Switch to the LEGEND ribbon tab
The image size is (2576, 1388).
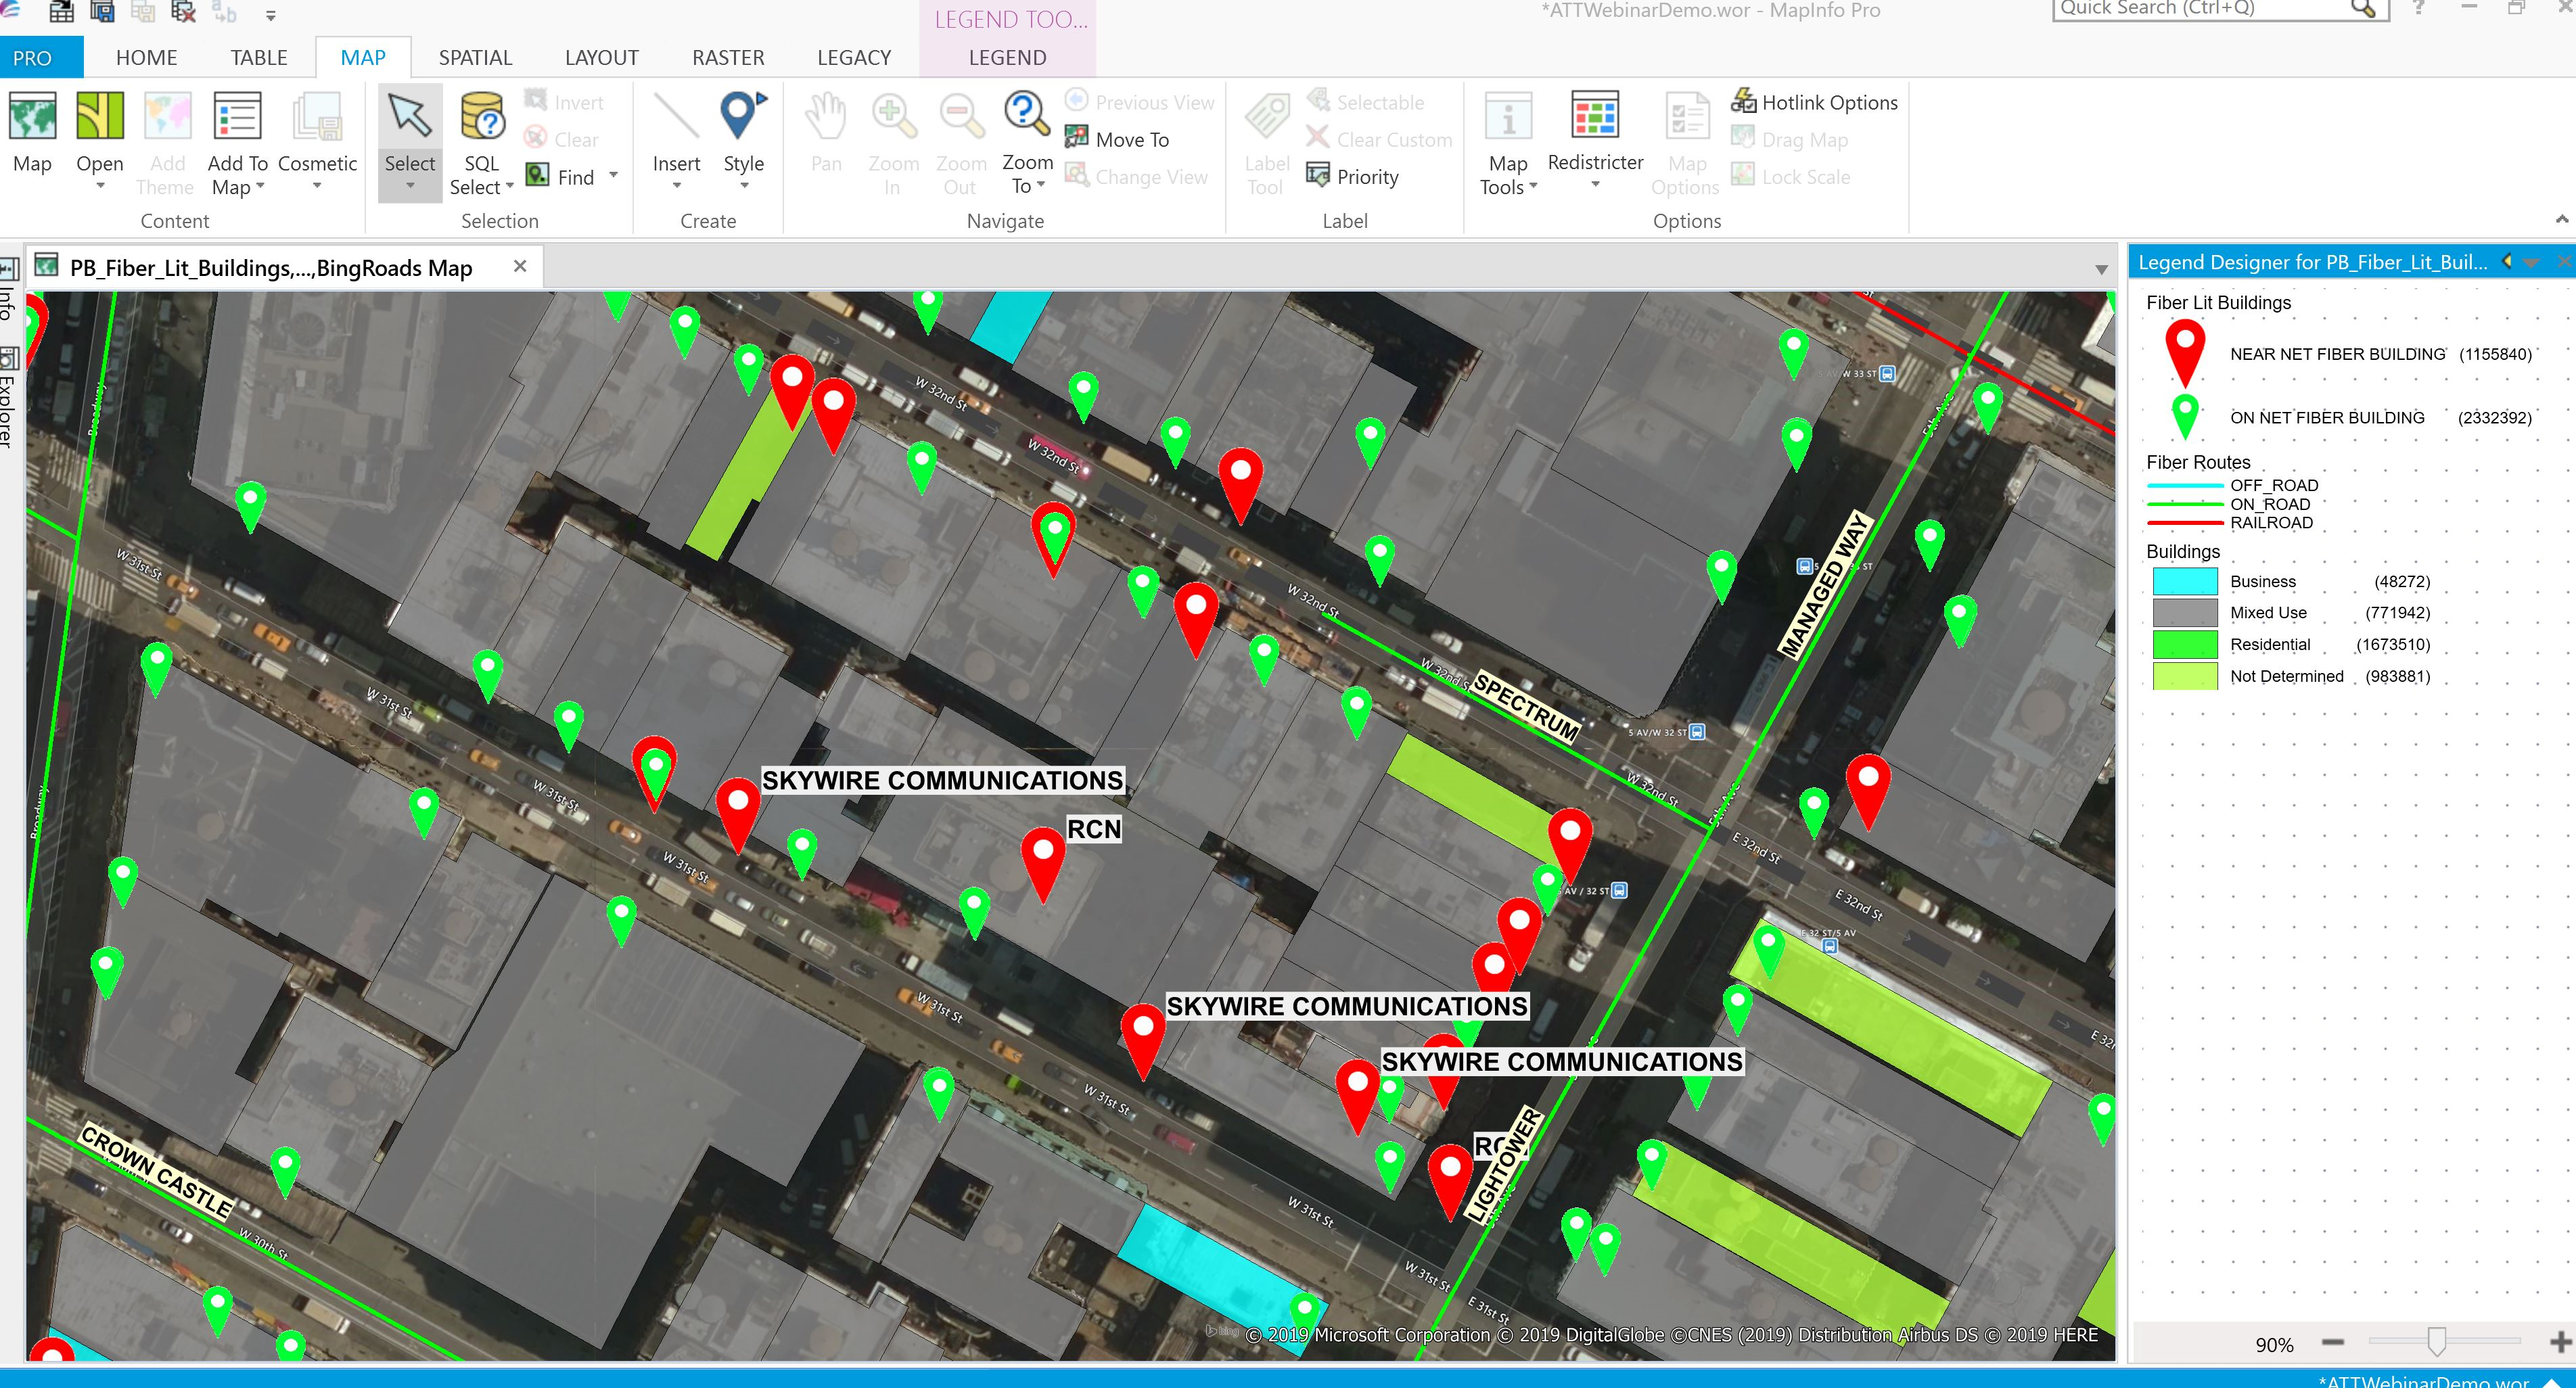coord(1007,58)
